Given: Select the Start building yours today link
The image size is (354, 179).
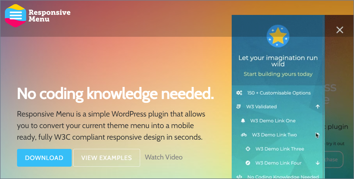Looking at the screenshot, I should click(x=278, y=74).
